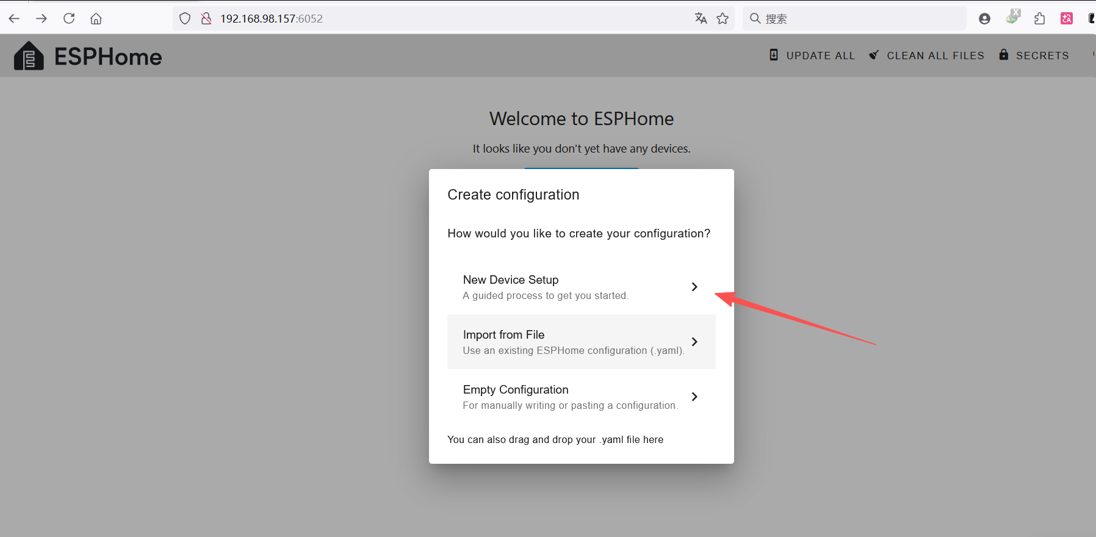Image resolution: width=1096 pixels, height=537 pixels.
Task: Go forward in browser history
Action: (x=41, y=19)
